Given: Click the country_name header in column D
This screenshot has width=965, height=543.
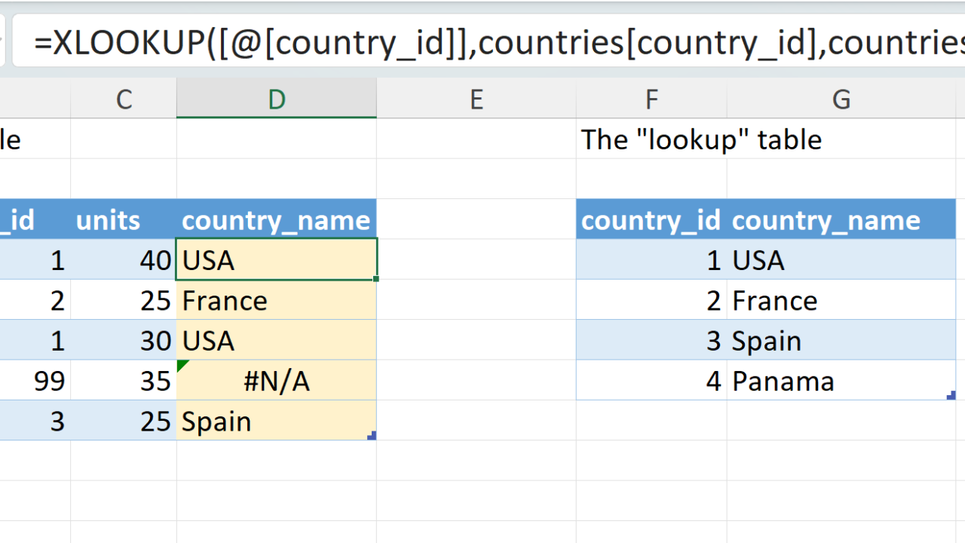Looking at the screenshot, I should pos(276,220).
